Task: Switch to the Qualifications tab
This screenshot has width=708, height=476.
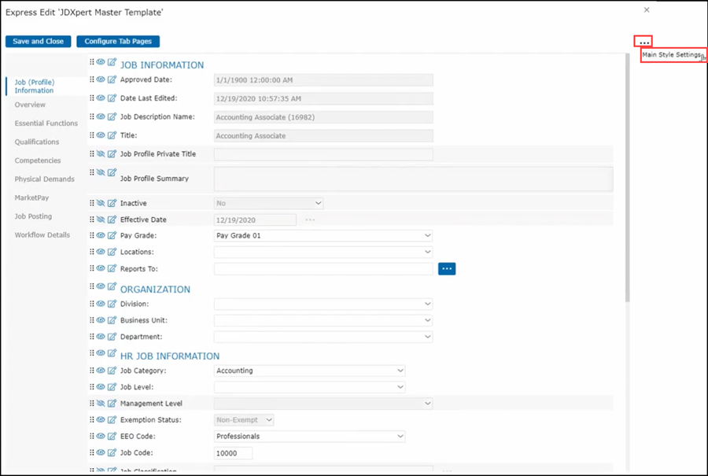Action: tap(37, 142)
